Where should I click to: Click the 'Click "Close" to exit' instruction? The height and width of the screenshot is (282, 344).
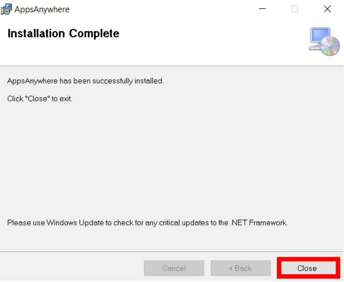click(x=40, y=99)
